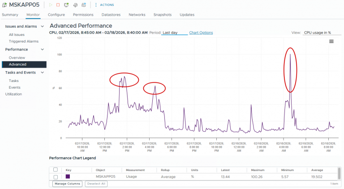The image size is (344, 189).
Task: Sort by the Maximum column header
Action: click(x=258, y=170)
